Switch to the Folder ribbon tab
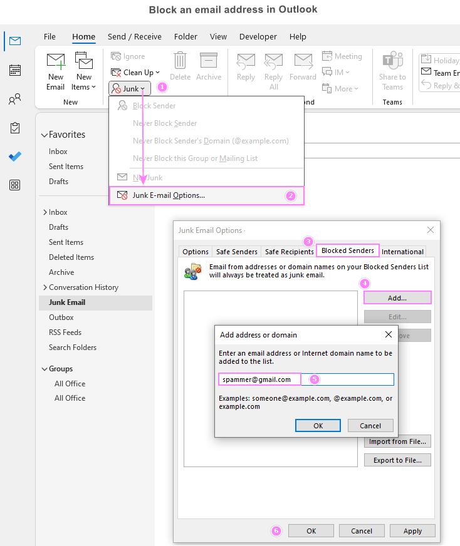The width and height of the screenshot is (460, 546). (x=186, y=36)
